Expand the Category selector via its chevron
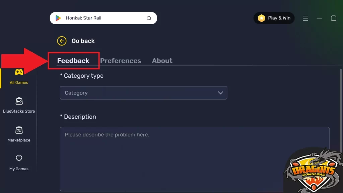This screenshot has width=343, height=193. pos(220,93)
